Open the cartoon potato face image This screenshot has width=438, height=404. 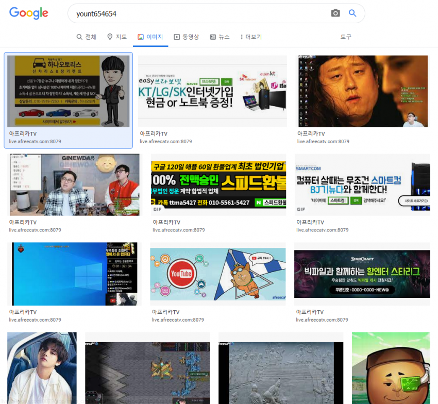[391, 368]
